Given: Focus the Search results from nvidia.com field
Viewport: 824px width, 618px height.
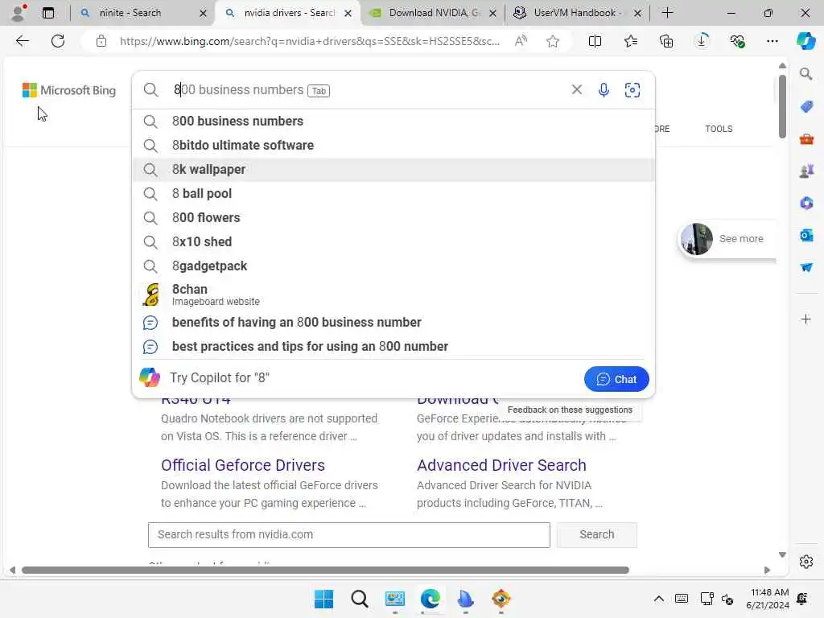Looking at the screenshot, I should coord(349,535).
